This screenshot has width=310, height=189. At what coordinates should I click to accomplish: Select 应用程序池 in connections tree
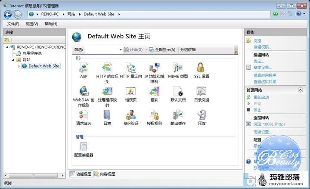point(32,53)
